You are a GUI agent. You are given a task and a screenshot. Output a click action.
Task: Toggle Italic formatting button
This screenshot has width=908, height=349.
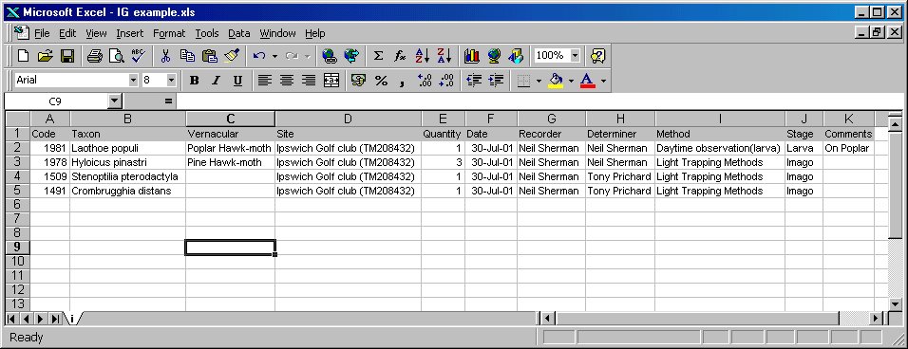(216, 81)
